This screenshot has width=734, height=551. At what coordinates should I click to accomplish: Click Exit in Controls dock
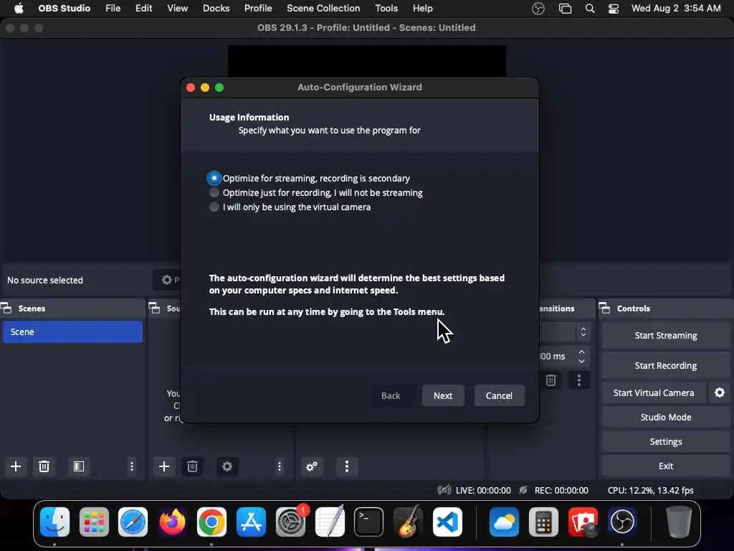pyautogui.click(x=666, y=466)
